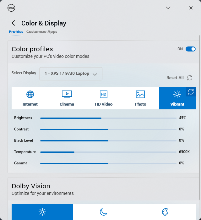Click the 45% brightness value
This screenshot has width=201, height=220.
(182, 118)
